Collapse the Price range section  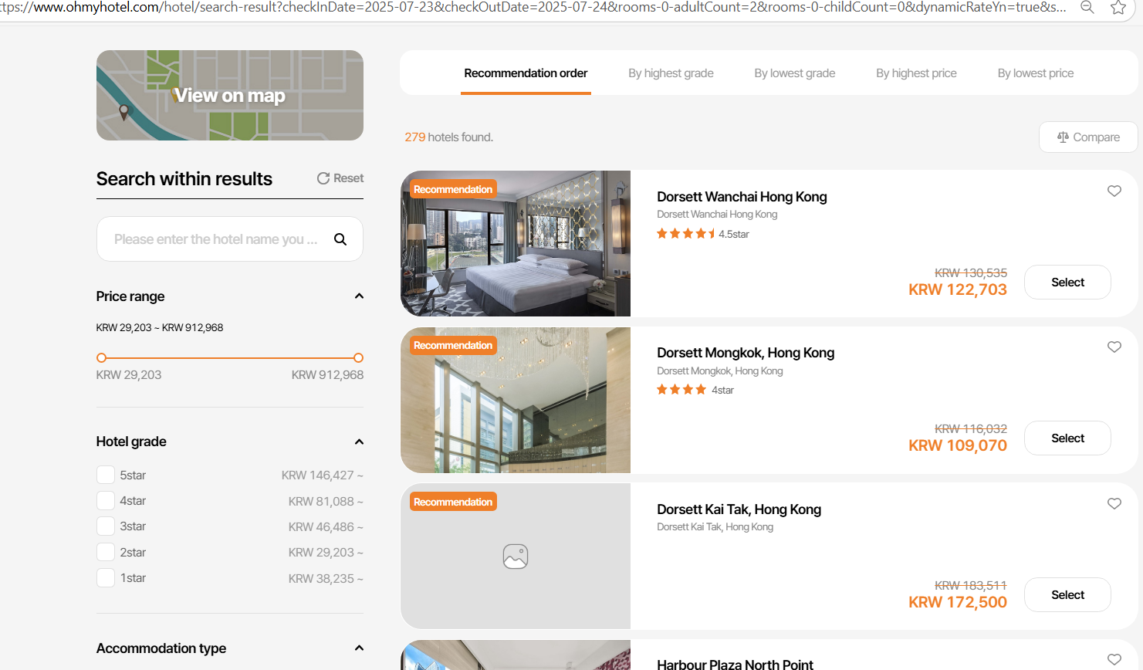coord(359,296)
